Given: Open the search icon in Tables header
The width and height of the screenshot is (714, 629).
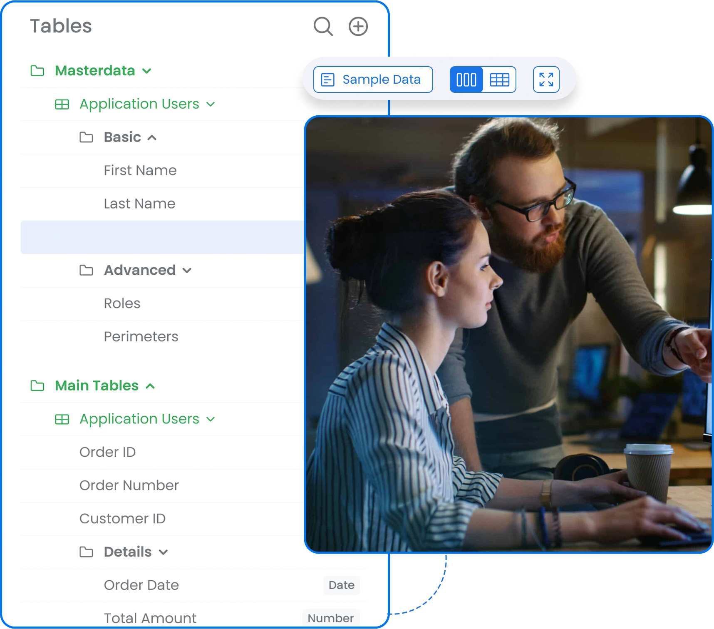Looking at the screenshot, I should pos(323,27).
